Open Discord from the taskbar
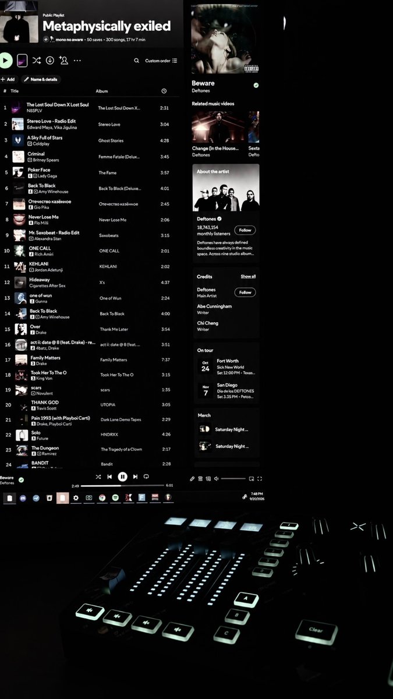 point(23,498)
